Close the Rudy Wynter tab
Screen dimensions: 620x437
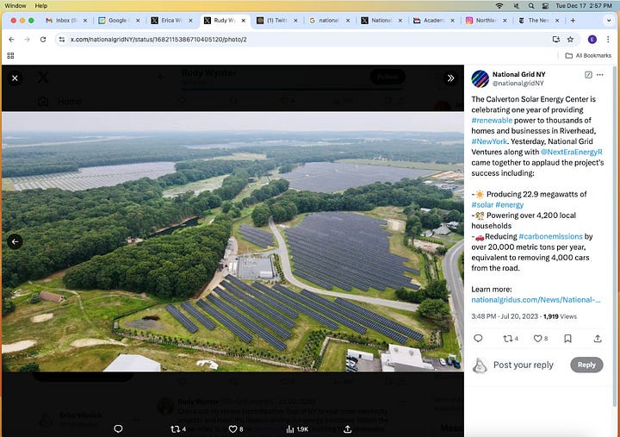tap(243, 20)
